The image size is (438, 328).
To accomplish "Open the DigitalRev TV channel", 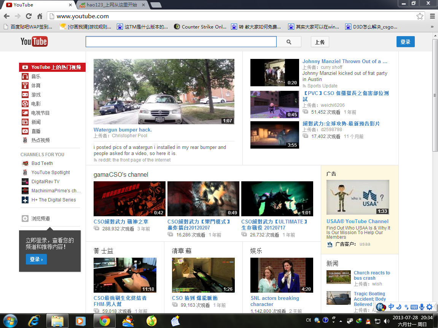I will pos(45,182).
